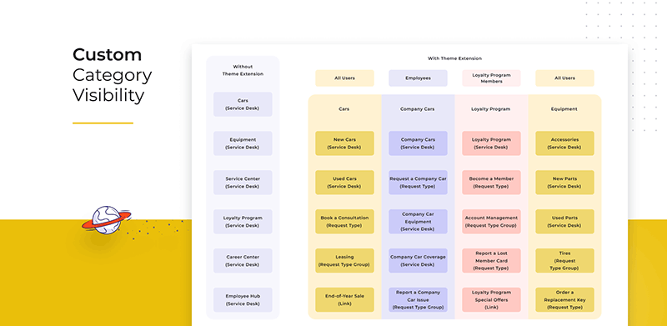Click the New Cars service desk box
The height and width of the screenshot is (326, 667).
tap(344, 143)
